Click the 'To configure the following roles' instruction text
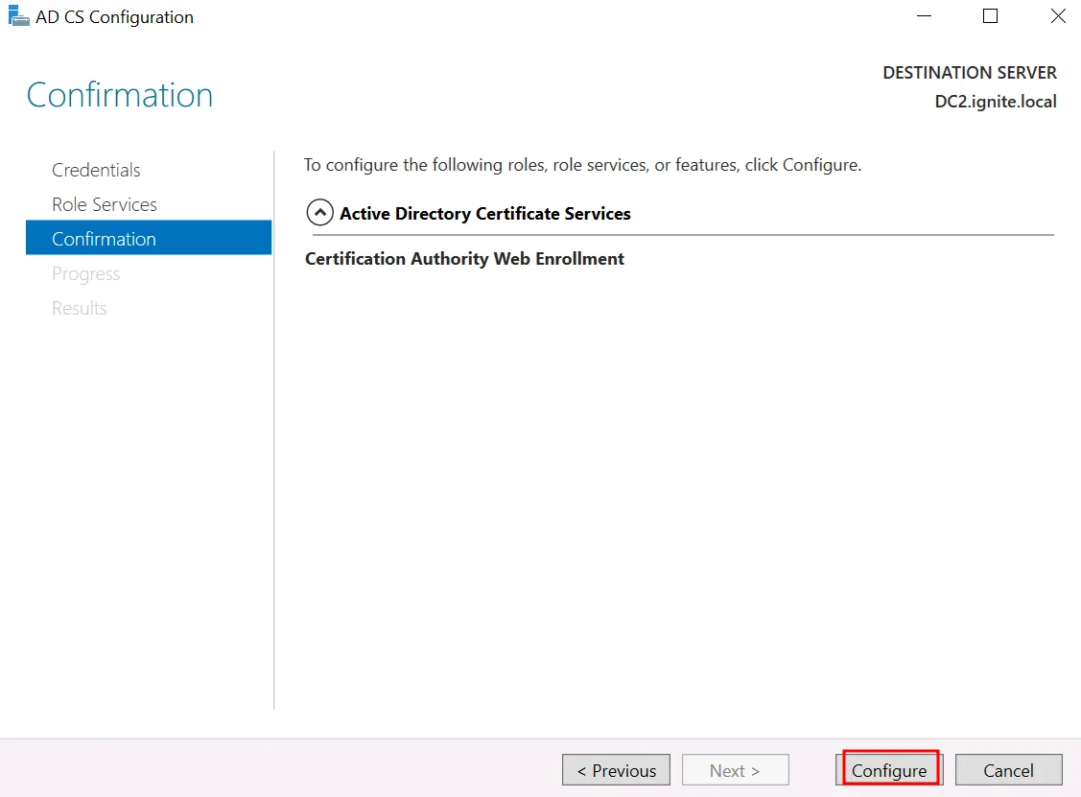Viewport: 1081px width, 797px height. click(x=582, y=165)
